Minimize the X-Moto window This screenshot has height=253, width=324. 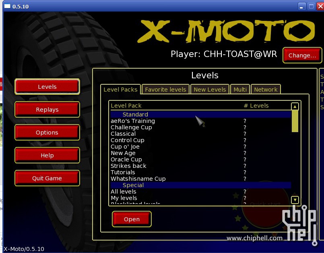(301, 6)
